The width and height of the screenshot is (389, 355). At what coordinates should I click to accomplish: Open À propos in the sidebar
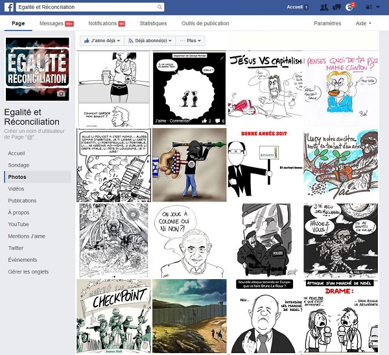(x=19, y=212)
